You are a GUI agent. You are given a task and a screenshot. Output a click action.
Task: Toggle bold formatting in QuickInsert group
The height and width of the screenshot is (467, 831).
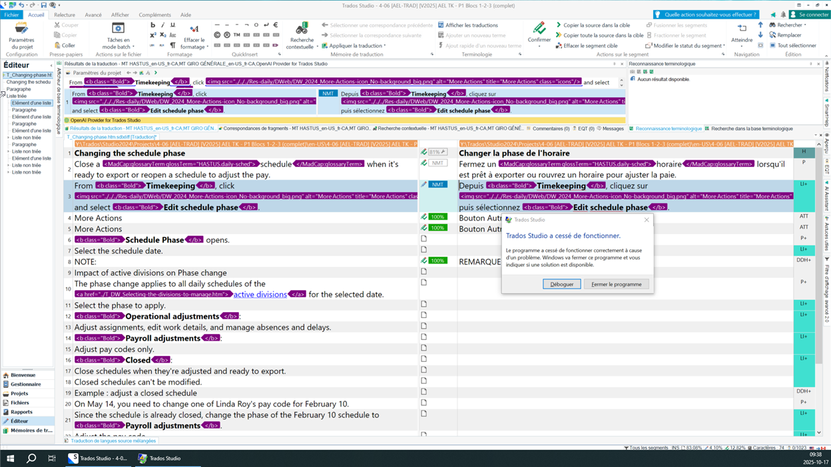click(x=154, y=25)
